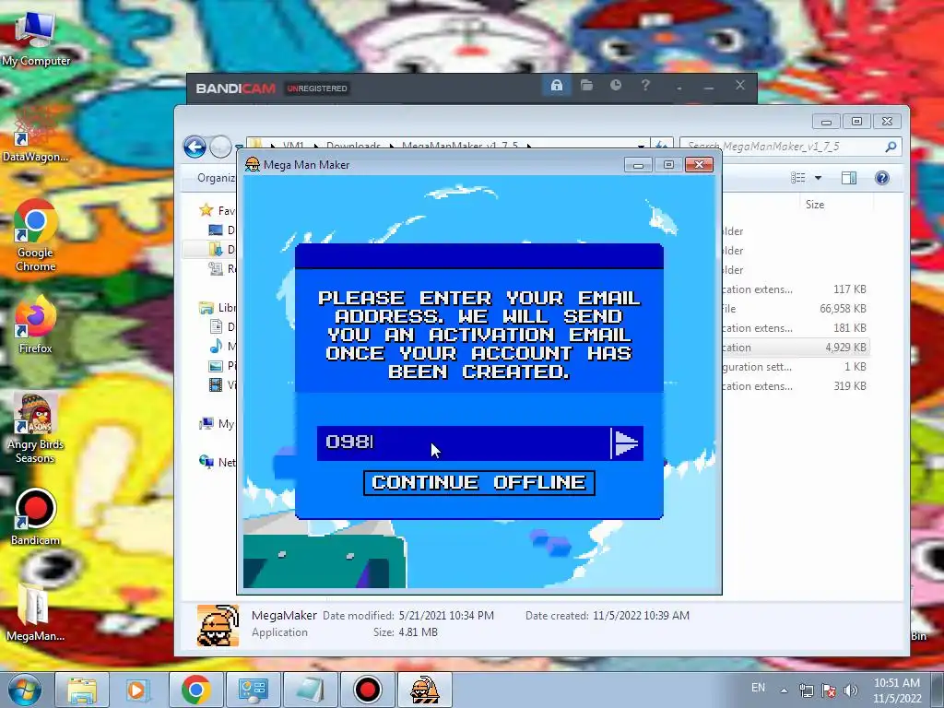Select the Network item in navigation pane
Screen dimensions: 944x708
click(x=217, y=463)
